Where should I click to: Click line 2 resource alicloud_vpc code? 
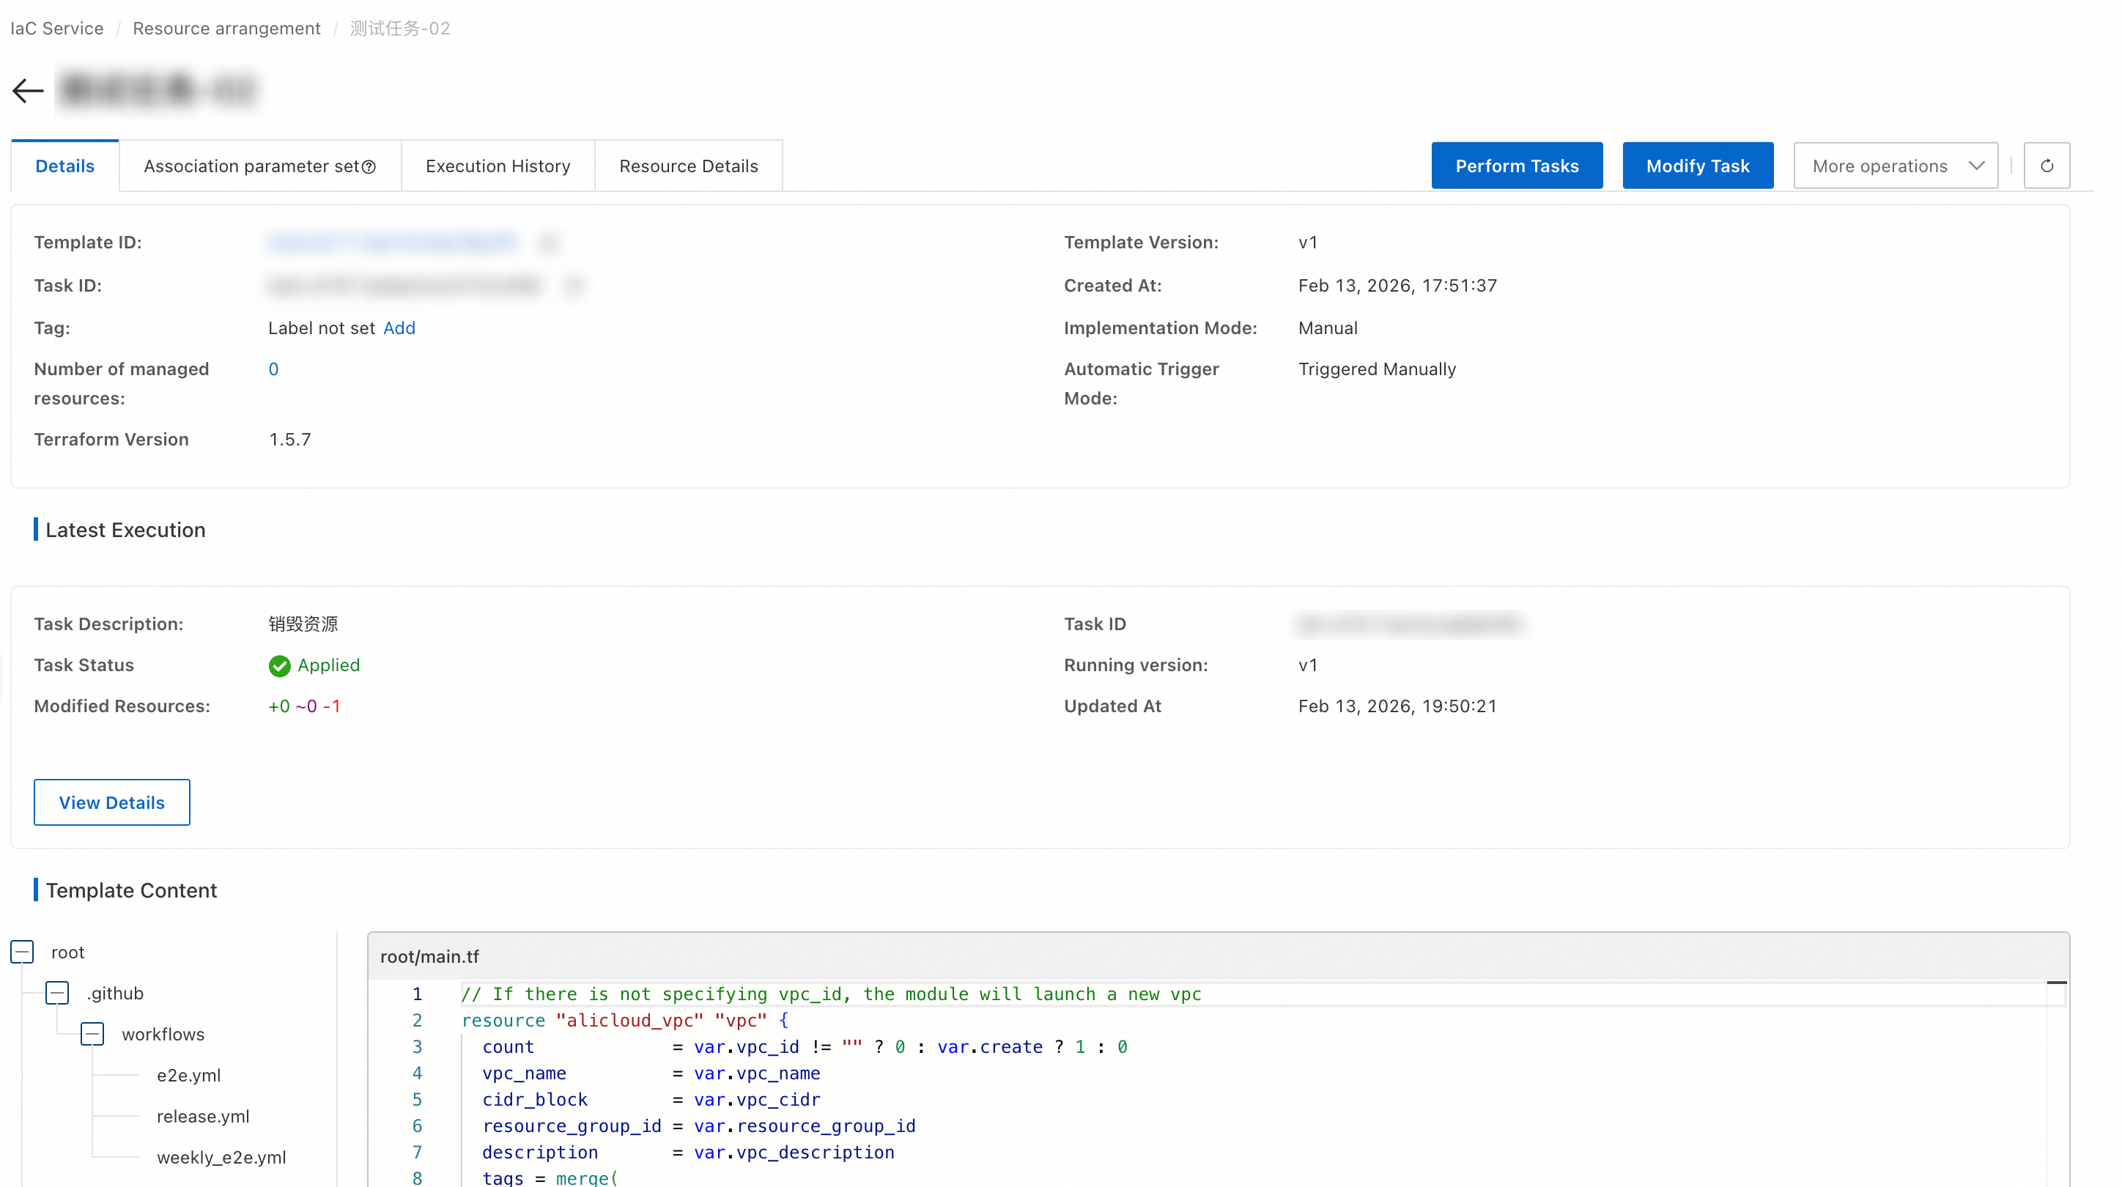point(624,1021)
